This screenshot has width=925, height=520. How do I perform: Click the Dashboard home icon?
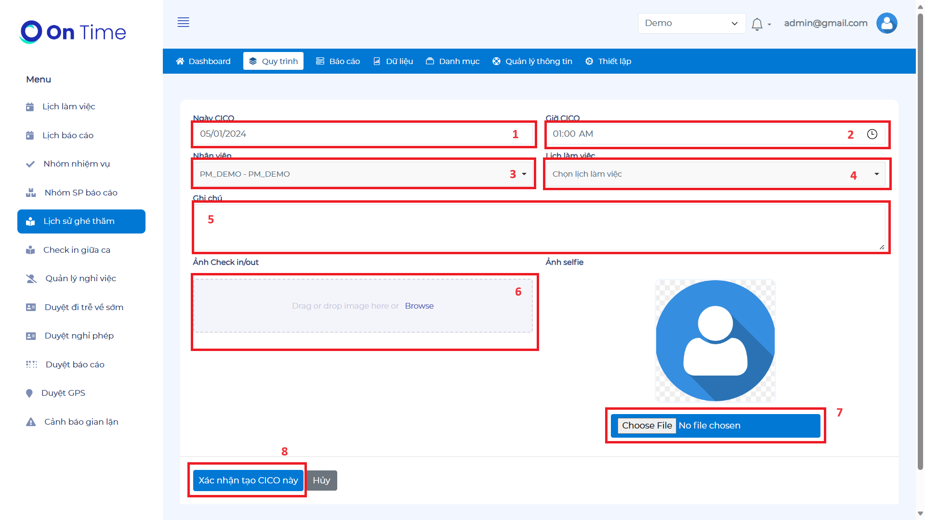pos(180,61)
